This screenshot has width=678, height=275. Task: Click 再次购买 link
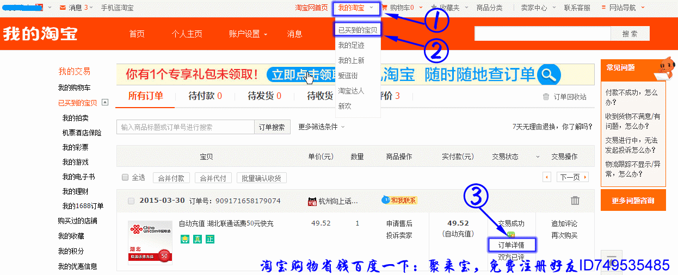tap(564, 235)
